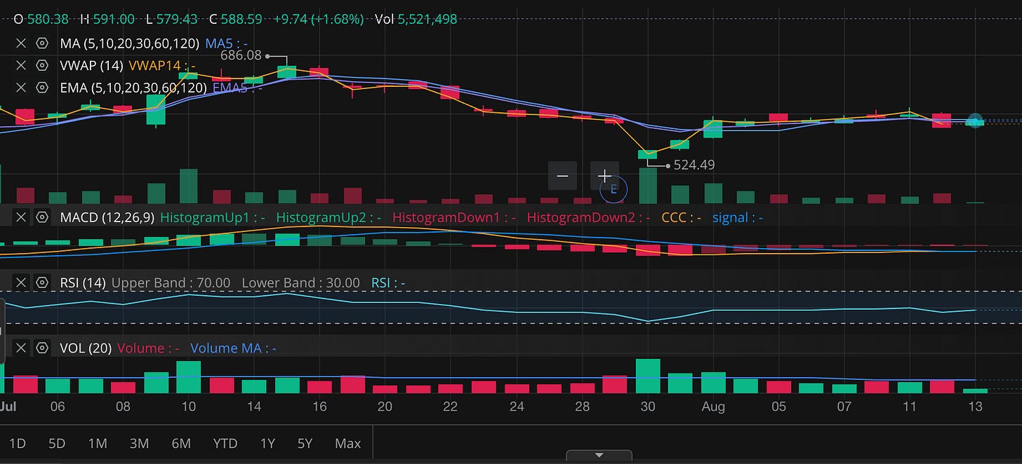This screenshot has width=1022, height=464.
Task: Close the RSI (14) panel
Action: (21, 282)
